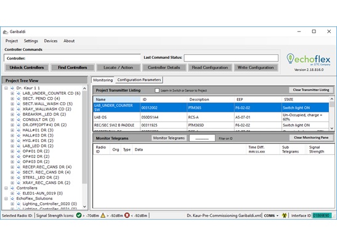Click the tree view scroll down arrow
337x246 pixels.
click(84, 207)
